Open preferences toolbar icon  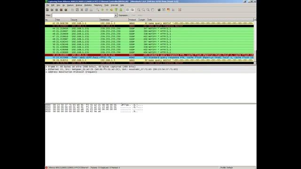tap(173, 10)
